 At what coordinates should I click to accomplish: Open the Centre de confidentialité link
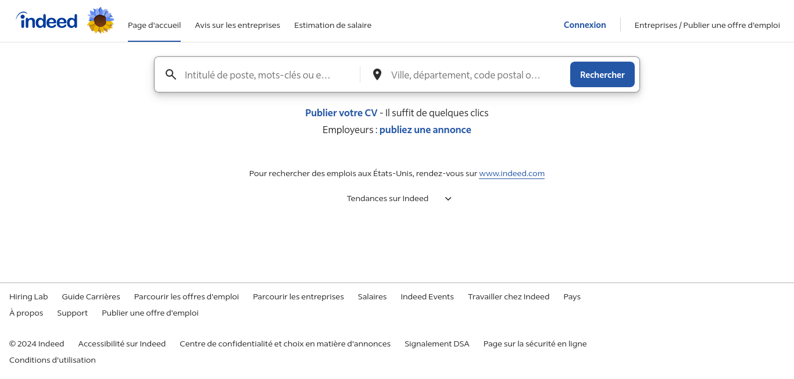pyautogui.click(x=285, y=344)
